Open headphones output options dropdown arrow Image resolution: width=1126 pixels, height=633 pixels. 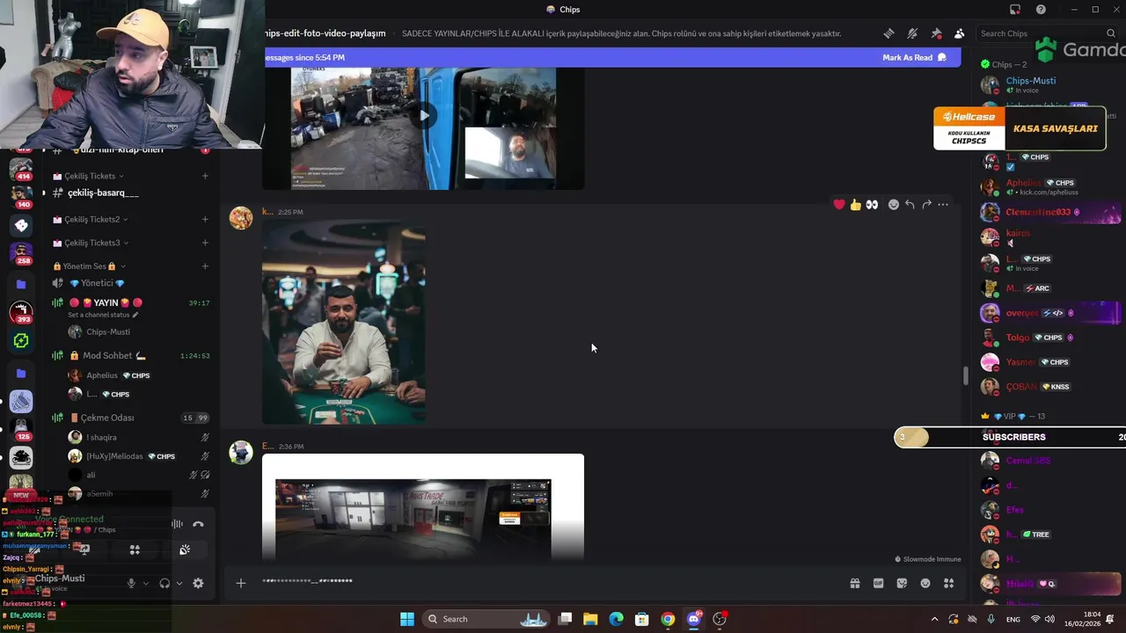(x=179, y=583)
